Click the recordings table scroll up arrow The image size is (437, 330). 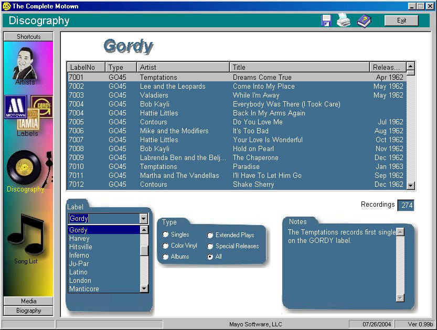point(411,66)
